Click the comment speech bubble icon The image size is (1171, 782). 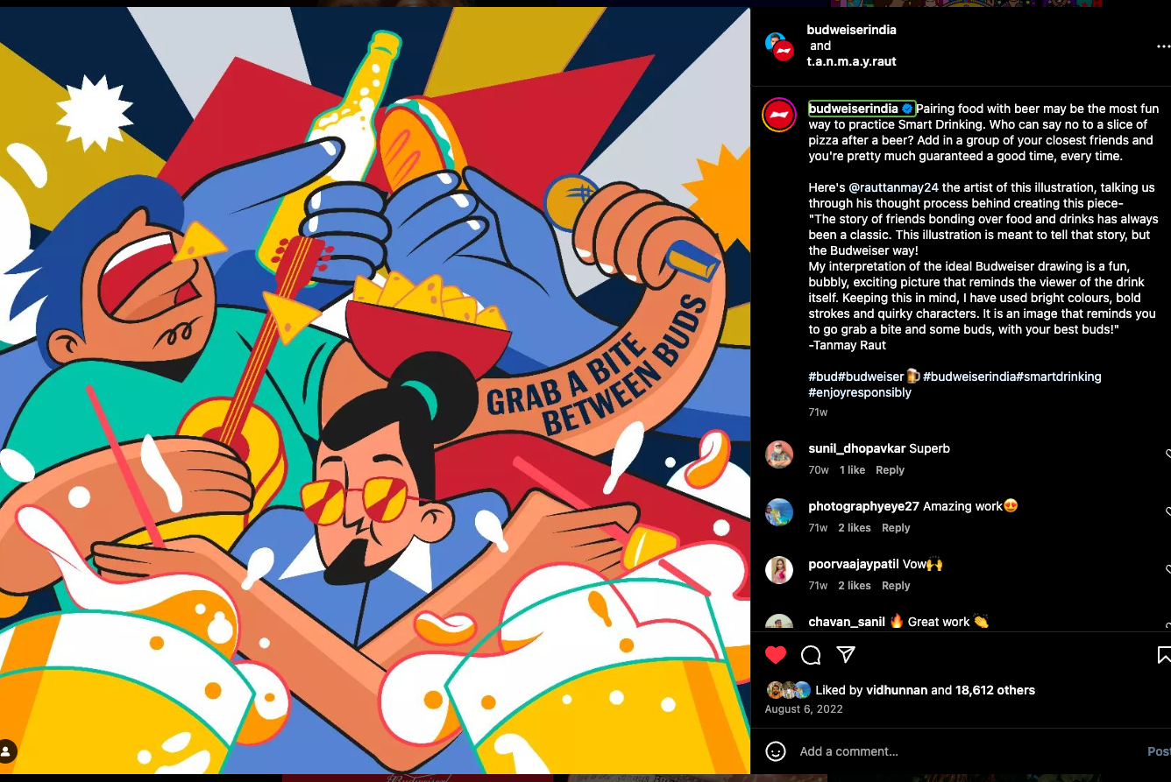point(811,655)
